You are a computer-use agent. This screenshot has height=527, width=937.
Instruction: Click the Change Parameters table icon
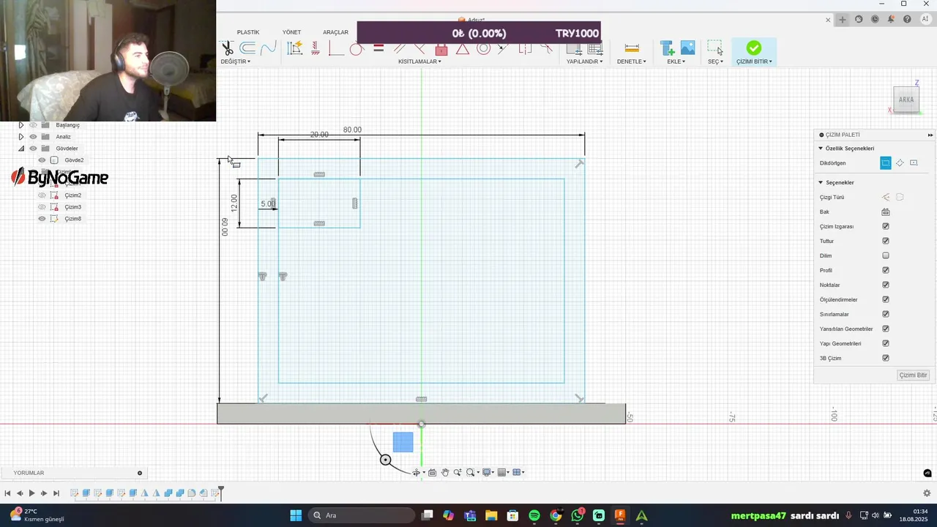595,49
